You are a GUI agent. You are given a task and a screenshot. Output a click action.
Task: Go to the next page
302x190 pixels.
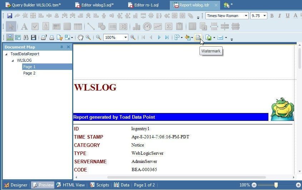(x=159, y=37)
